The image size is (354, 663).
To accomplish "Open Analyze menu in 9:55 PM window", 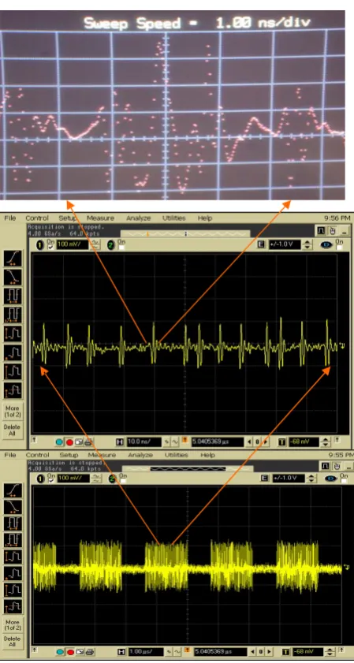I will [x=140, y=456].
